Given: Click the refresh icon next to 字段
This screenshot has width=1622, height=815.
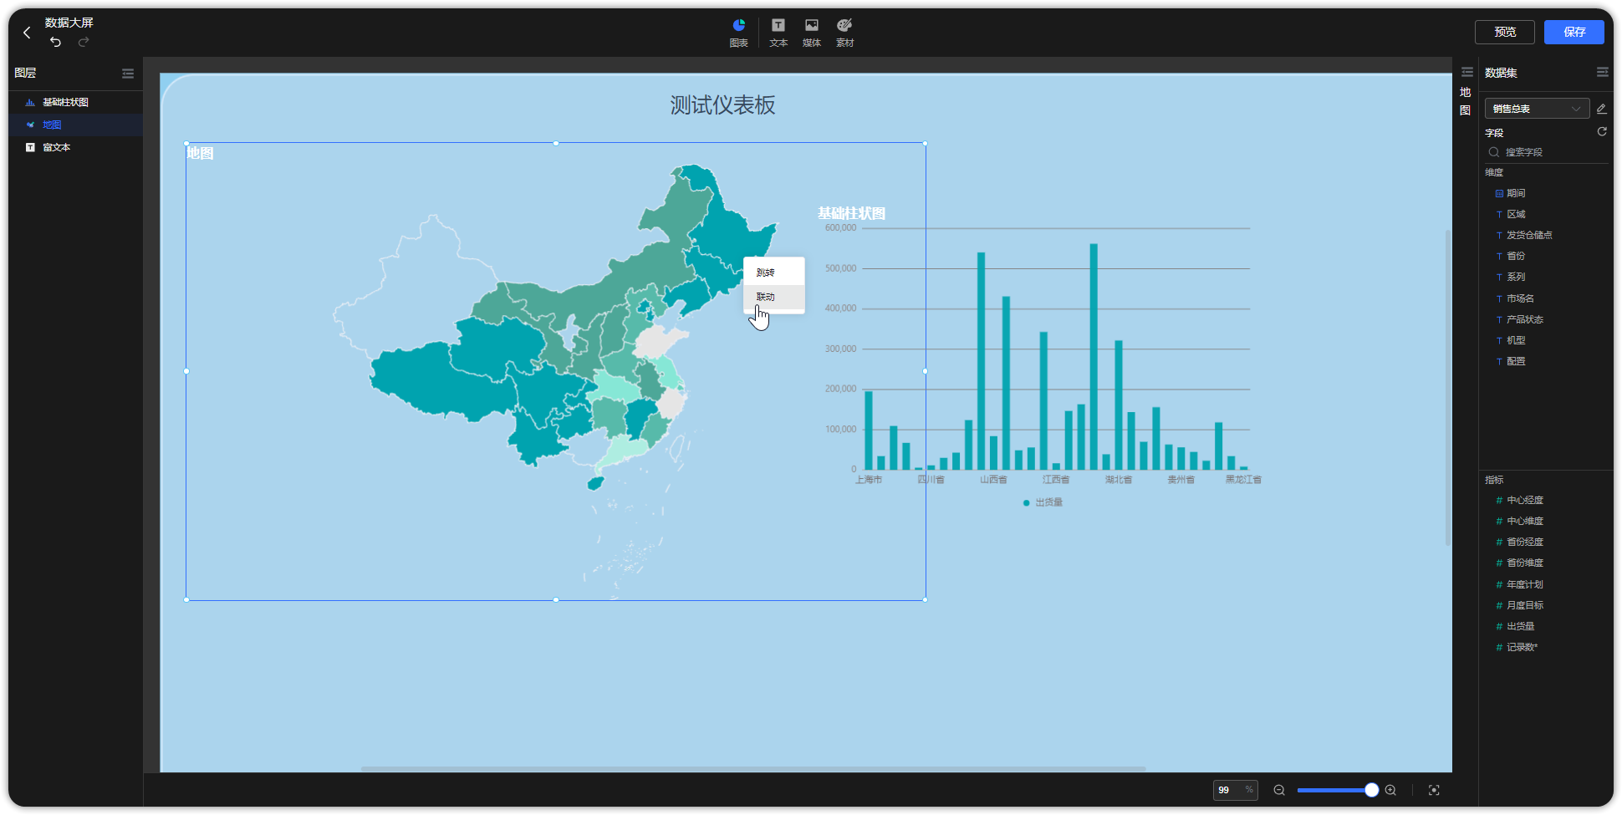Looking at the screenshot, I should [1601, 131].
